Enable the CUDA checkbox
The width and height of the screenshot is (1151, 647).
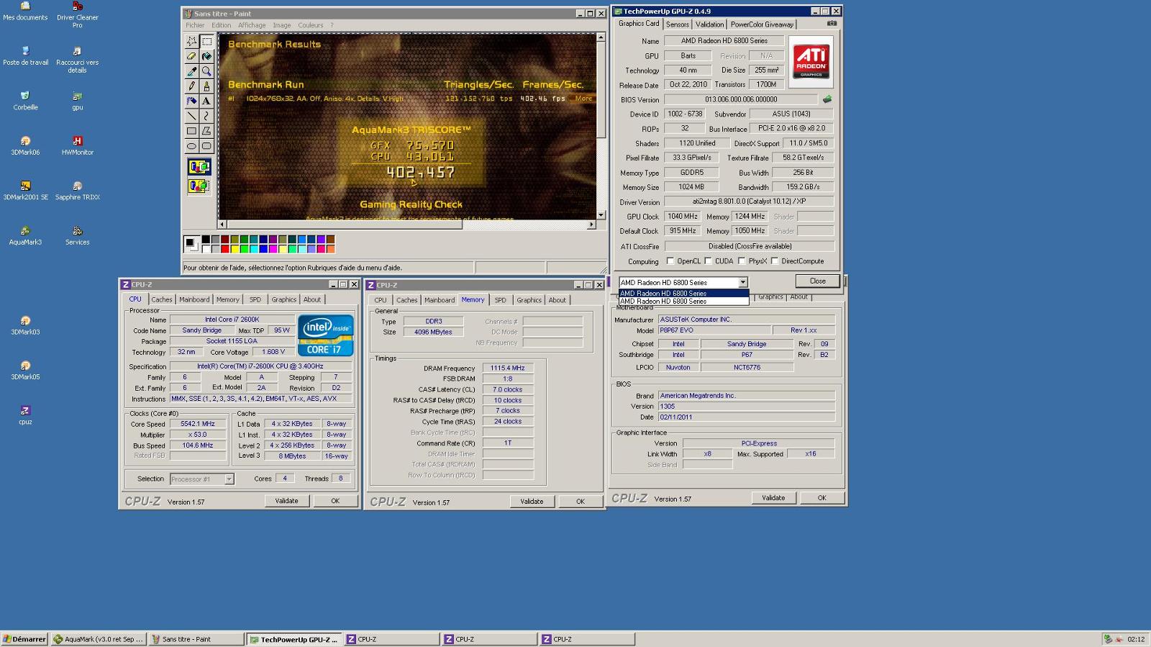coord(709,261)
